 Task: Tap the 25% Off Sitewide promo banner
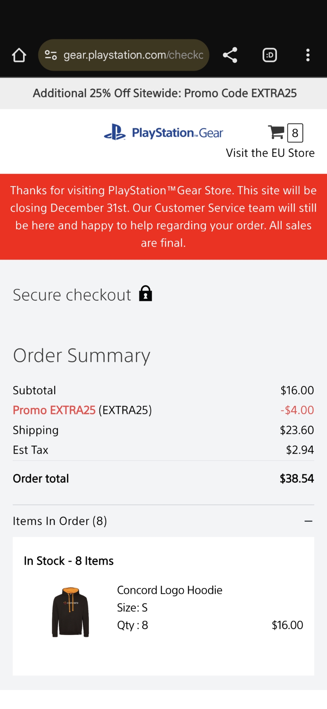[164, 93]
